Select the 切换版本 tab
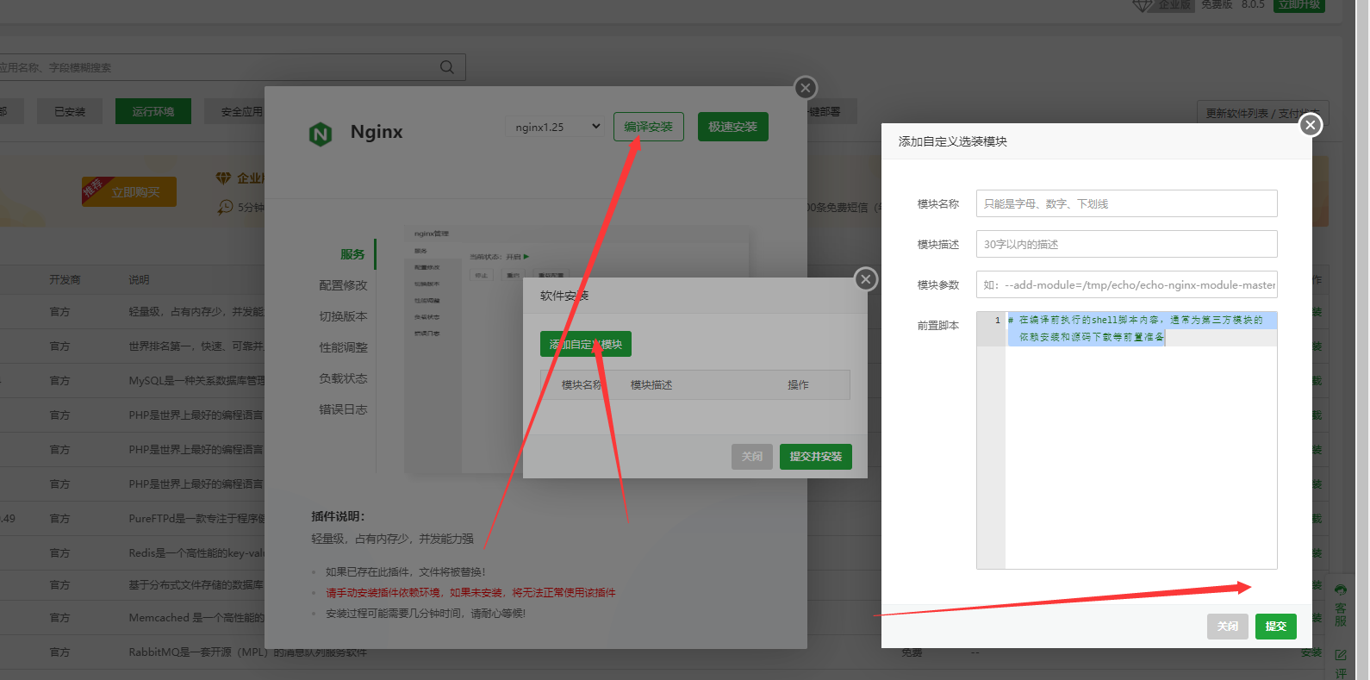Image resolution: width=1370 pixels, height=680 pixels. coord(343,316)
